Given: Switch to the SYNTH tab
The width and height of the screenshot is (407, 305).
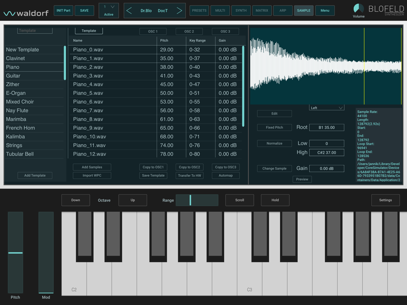Looking at the screenshot, I should point(241,10).
